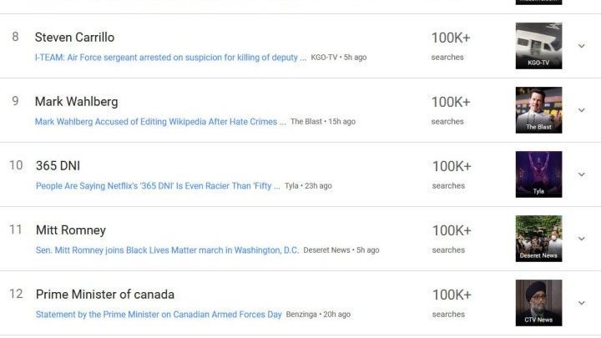Expand the Steven Carrillo trend row
601x338 pixels.
582,46
